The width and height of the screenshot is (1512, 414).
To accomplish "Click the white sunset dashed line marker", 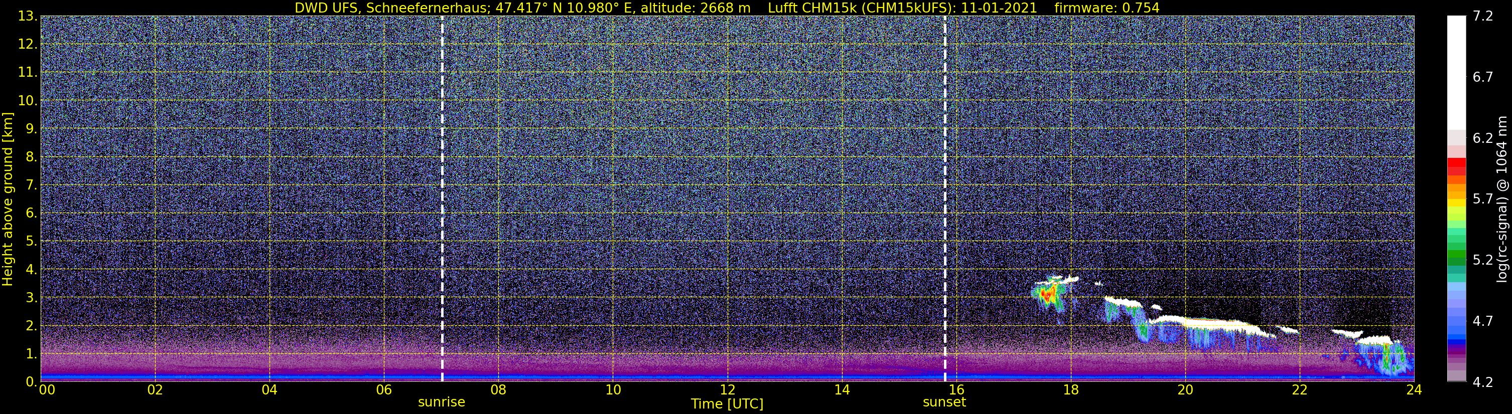I will (945, 199).
